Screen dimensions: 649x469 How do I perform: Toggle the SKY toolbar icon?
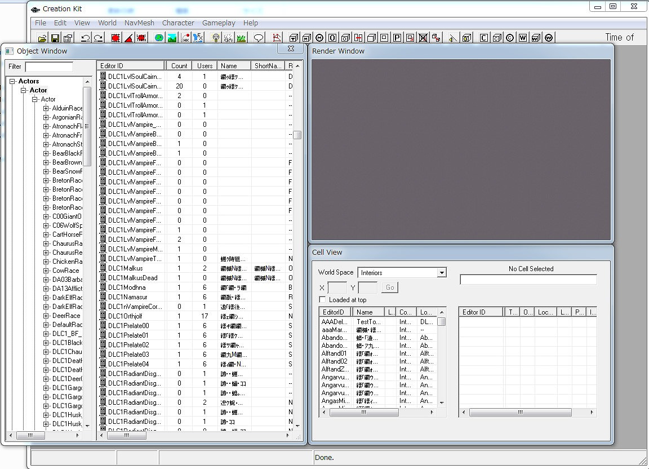229,38
